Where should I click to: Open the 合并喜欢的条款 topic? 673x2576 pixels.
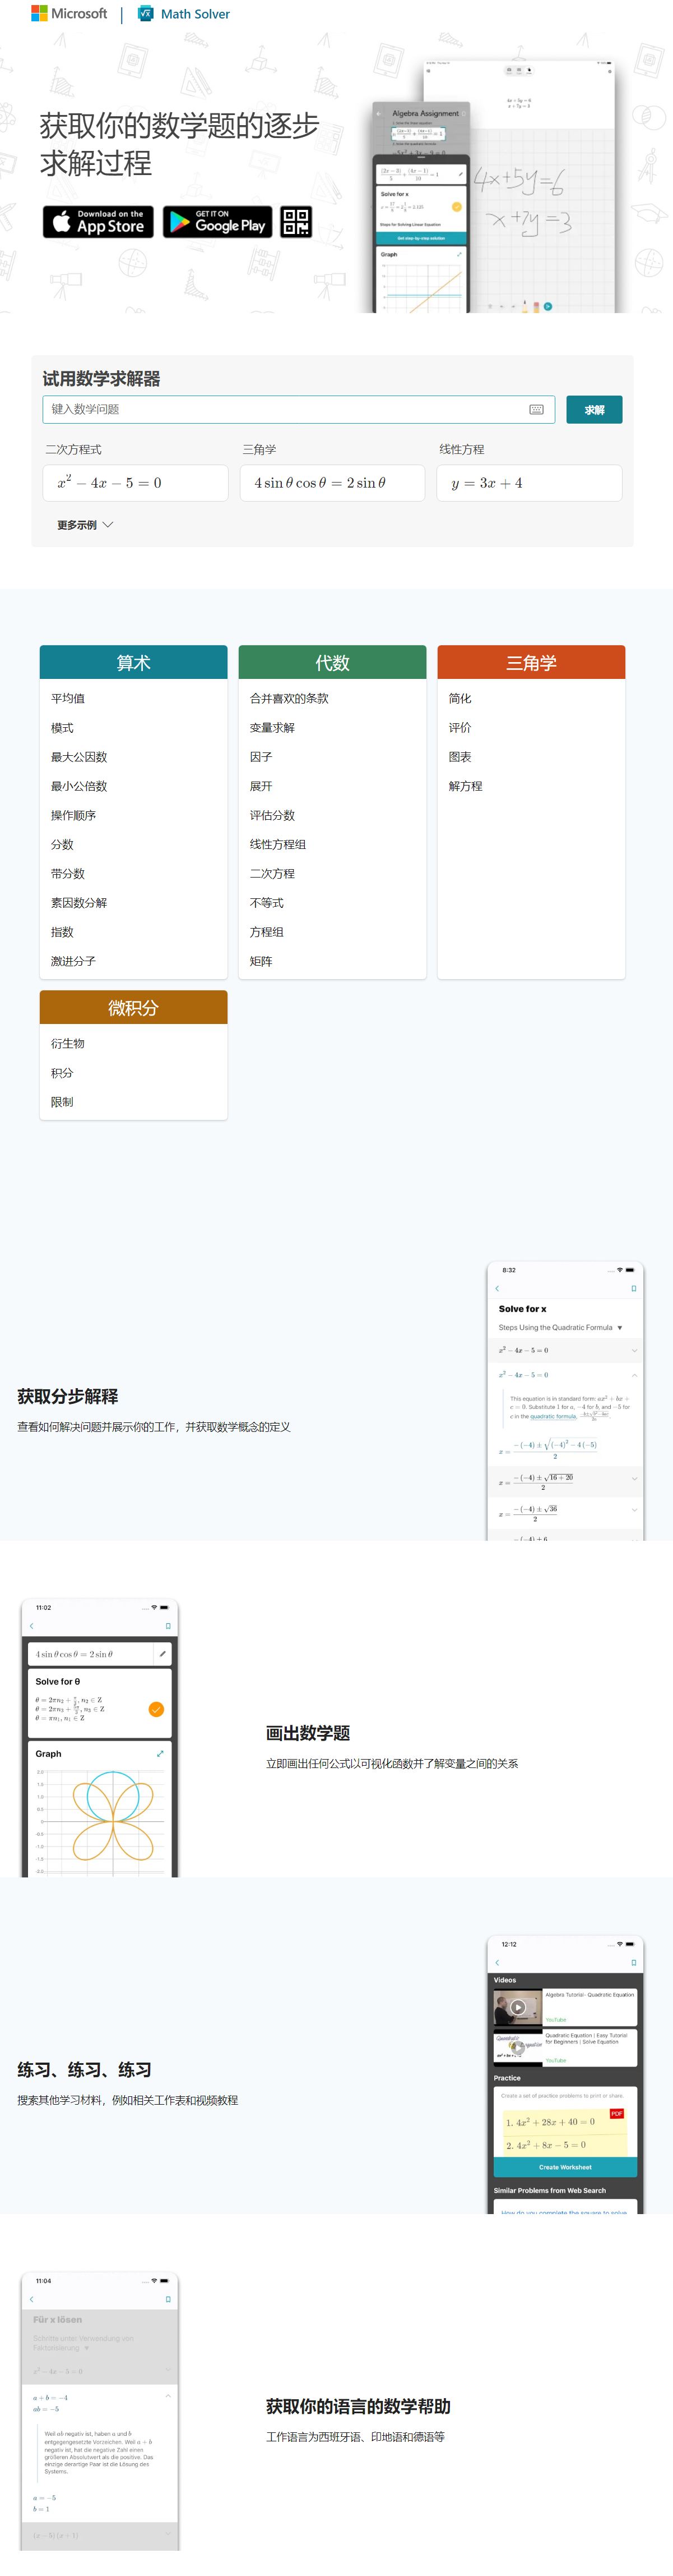pos(289,699)
